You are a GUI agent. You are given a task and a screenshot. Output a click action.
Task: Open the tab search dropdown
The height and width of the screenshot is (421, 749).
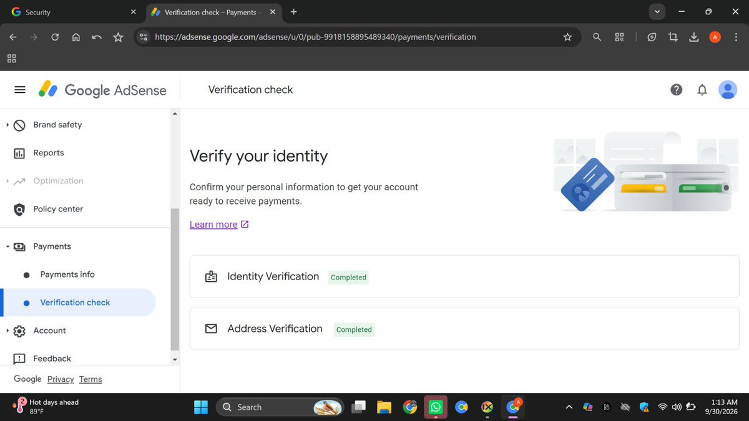[657, 12]
